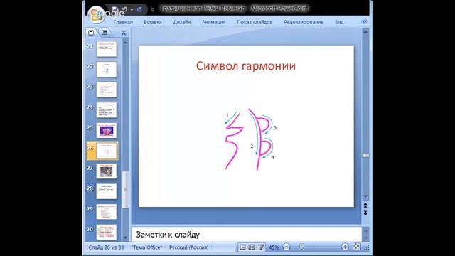
Task: Click main editor scroll down arrow
Action: 365,196
